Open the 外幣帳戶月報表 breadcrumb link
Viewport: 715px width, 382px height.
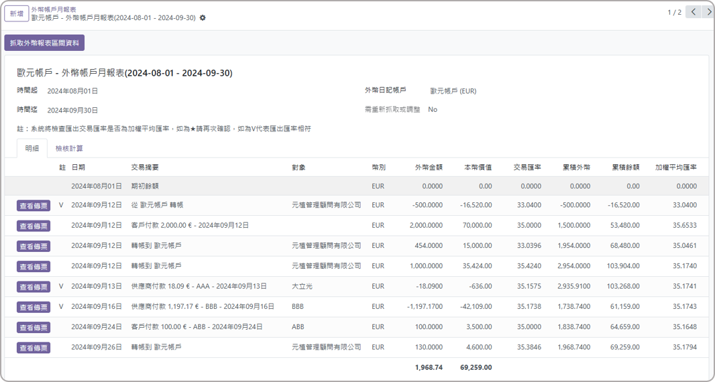(x=54, y=9)
